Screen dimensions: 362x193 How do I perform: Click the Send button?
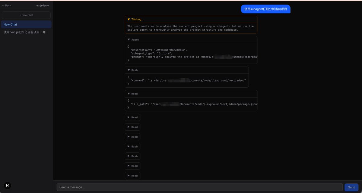(351, 187)
